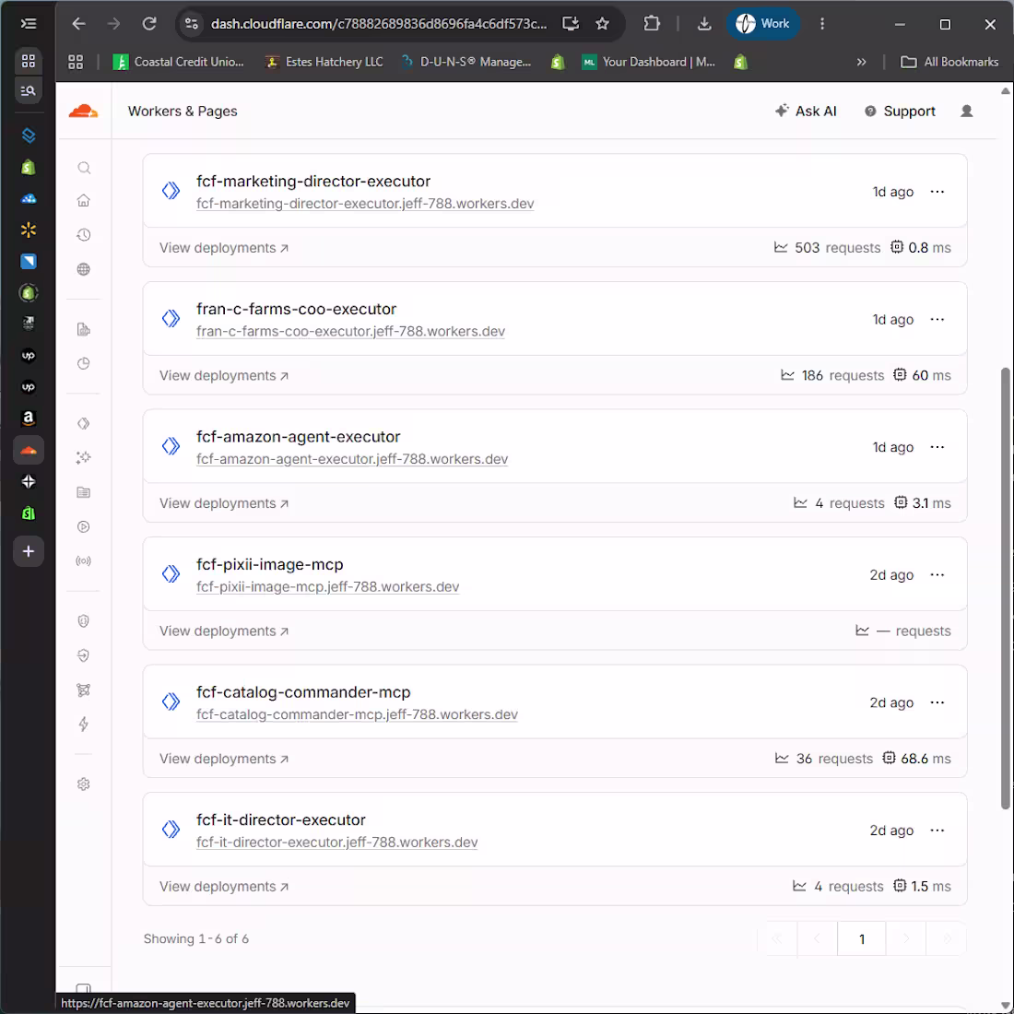View deployments for fcf-catalog-commander-mcp

224,759
